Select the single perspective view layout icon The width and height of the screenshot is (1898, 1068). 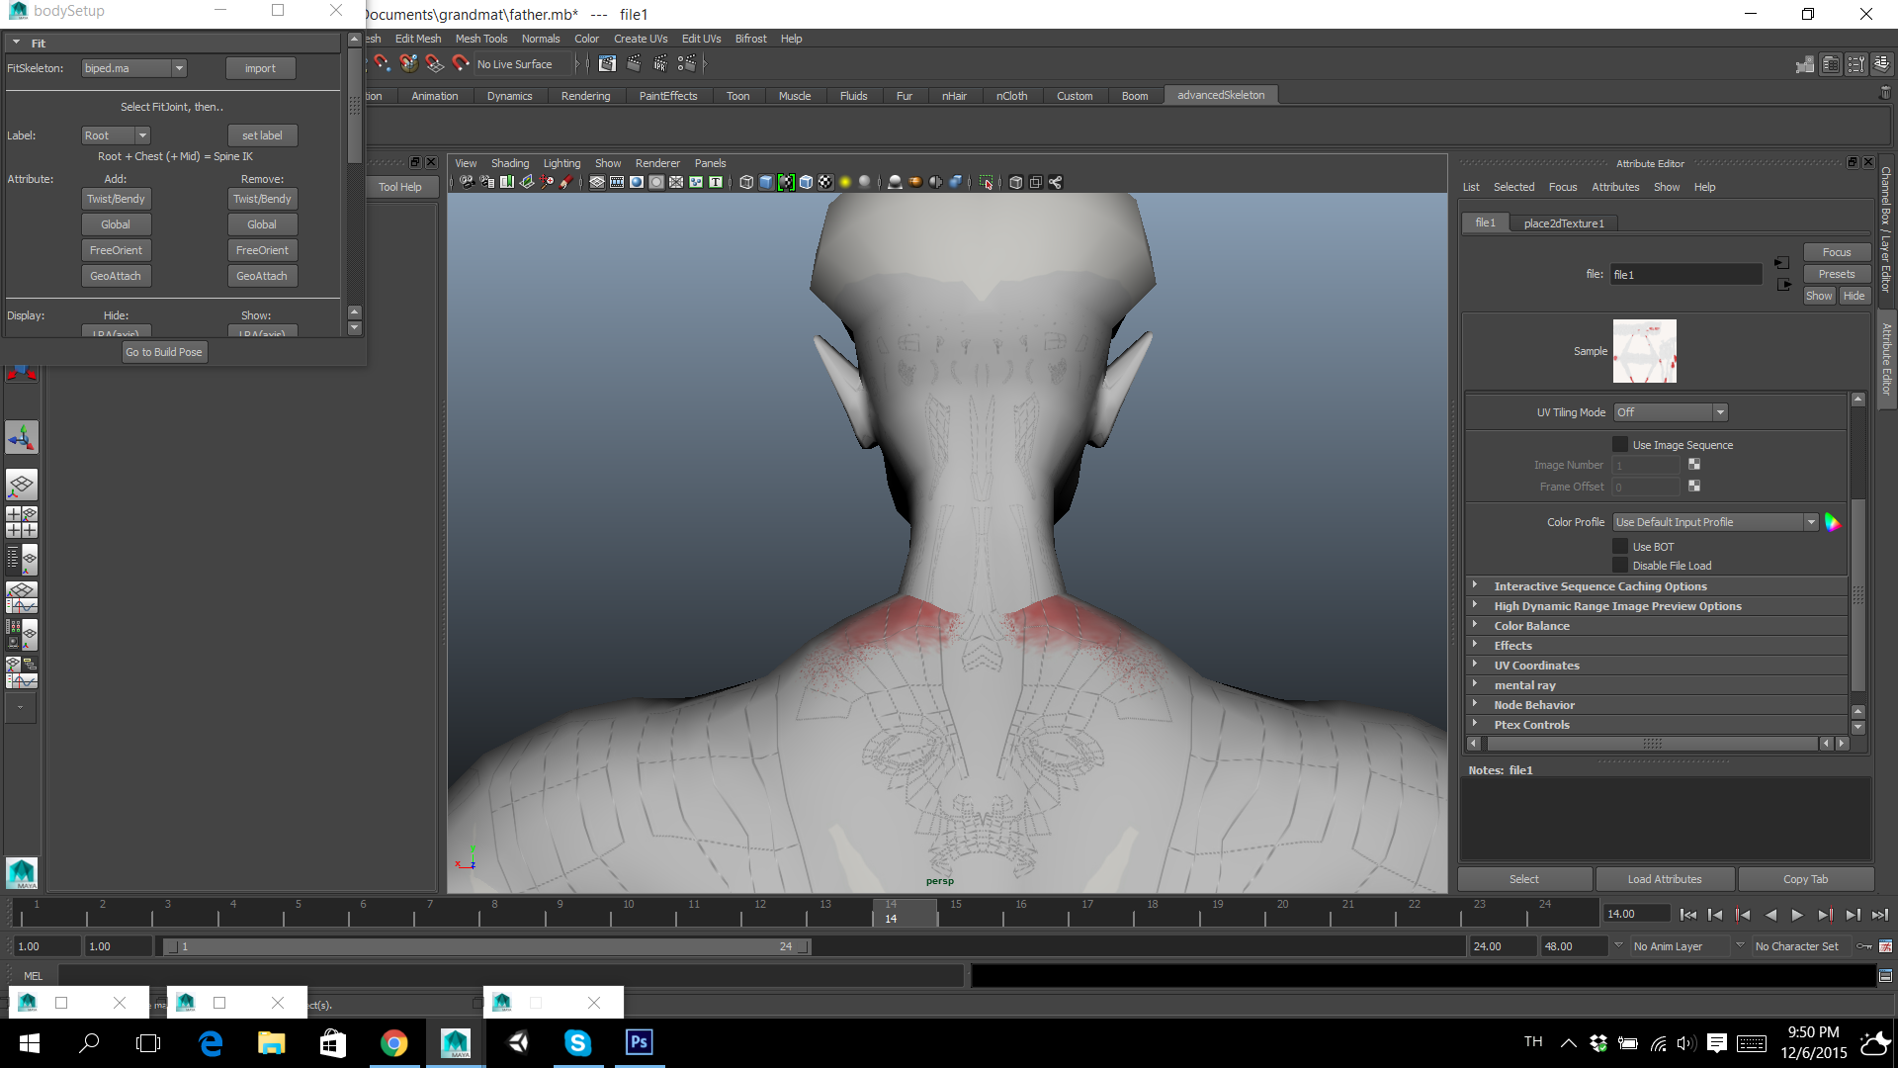[22, 484]
